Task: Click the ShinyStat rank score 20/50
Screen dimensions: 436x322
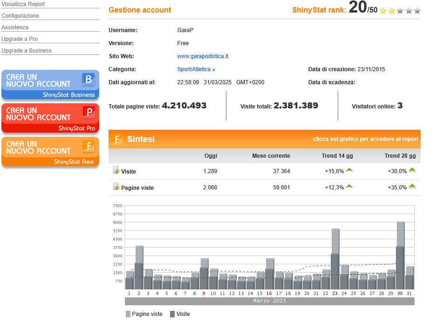Action: click(363, 7)
